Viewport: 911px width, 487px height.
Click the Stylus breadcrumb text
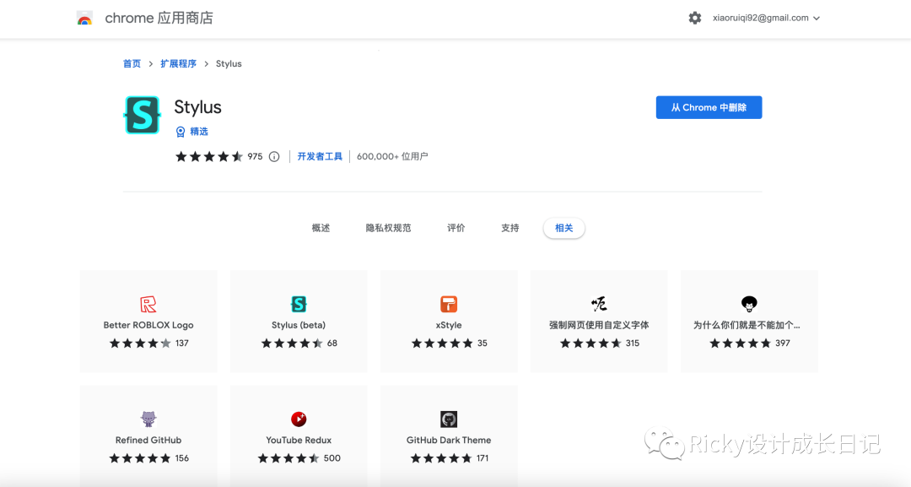point(229,64)
